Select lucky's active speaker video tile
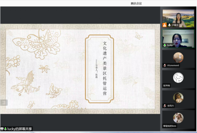This screenshot has width=197, height=133. pyautogui.click(x=178, y=39)
